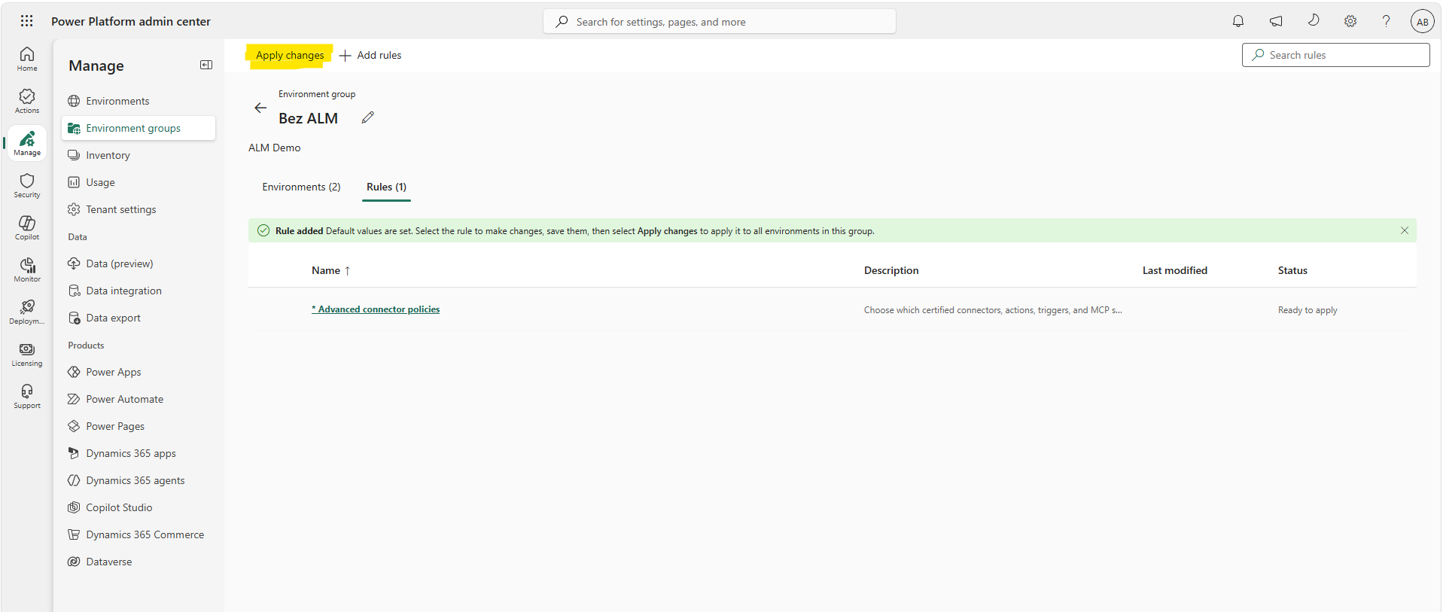This screenshot has height=612, width=1443.
Task: Open Power Pages product page
Action: (x=139, y=426)
